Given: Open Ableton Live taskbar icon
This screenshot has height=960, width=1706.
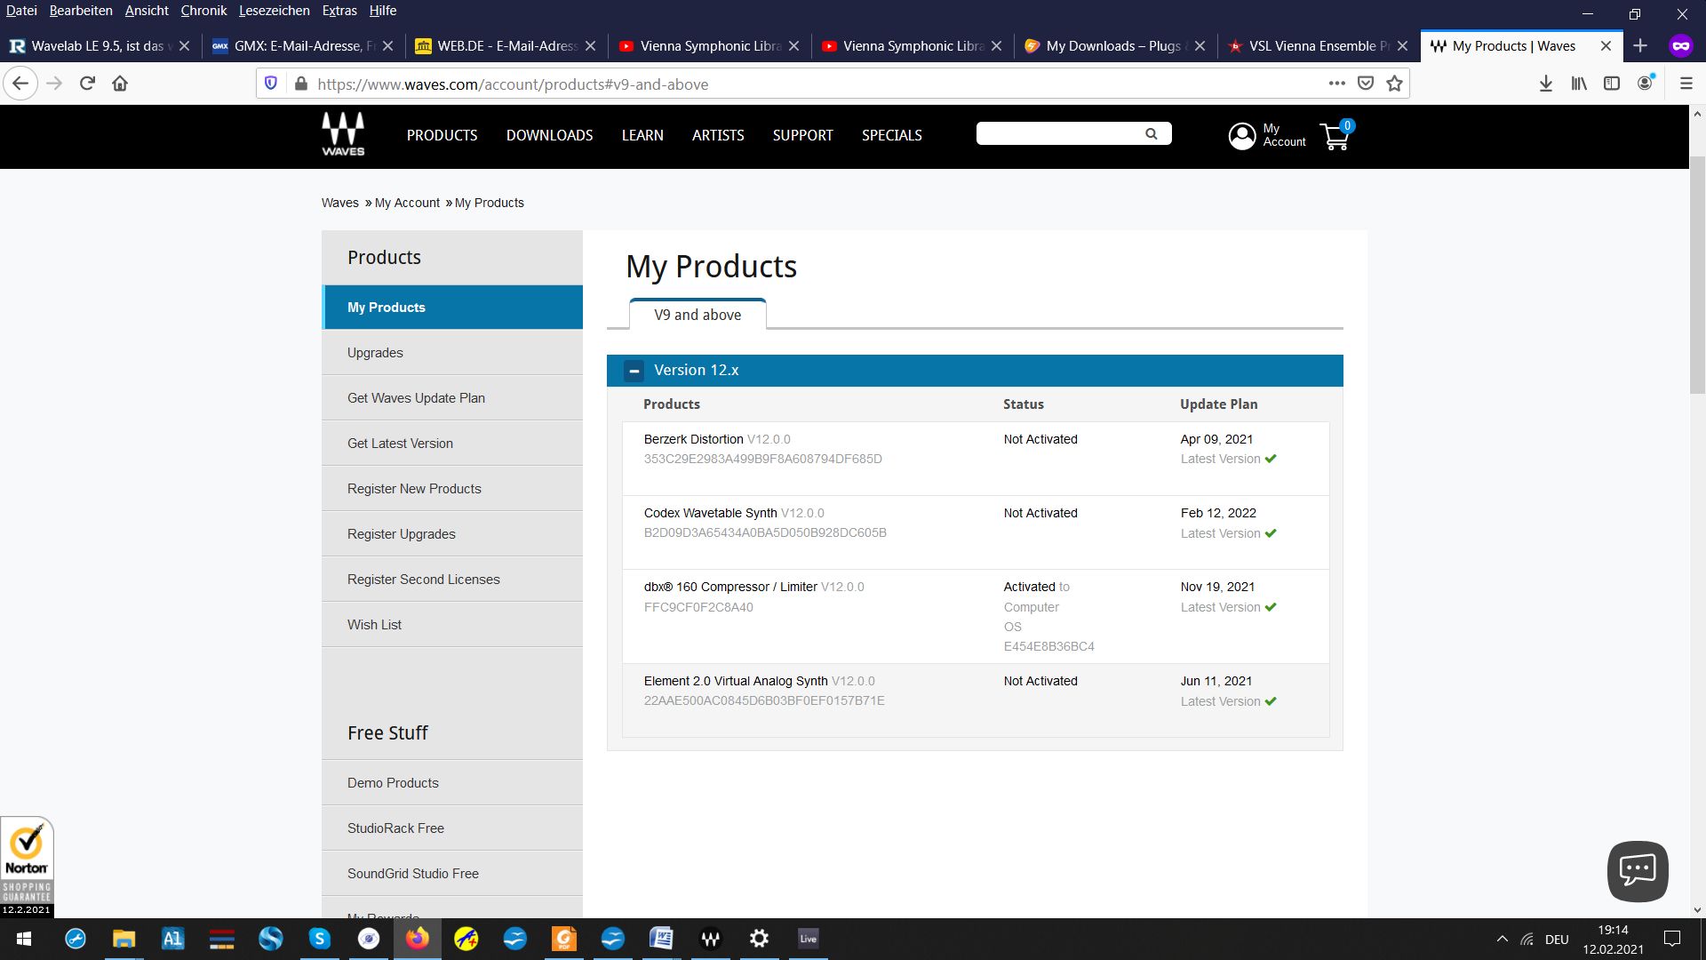Looking at the screenshot, I should [808, 939].
